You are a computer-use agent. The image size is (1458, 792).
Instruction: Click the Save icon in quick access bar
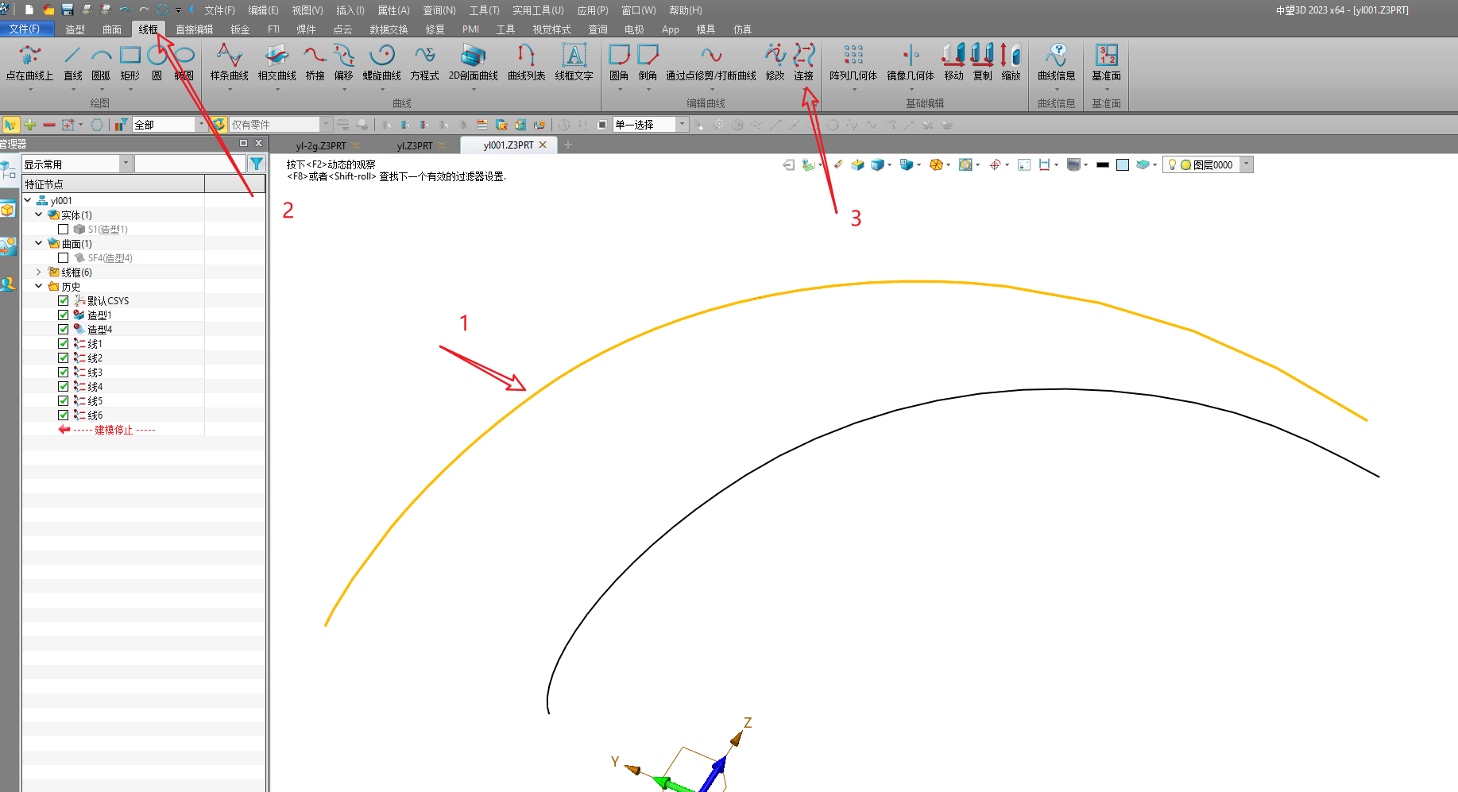tap(68, 10)
